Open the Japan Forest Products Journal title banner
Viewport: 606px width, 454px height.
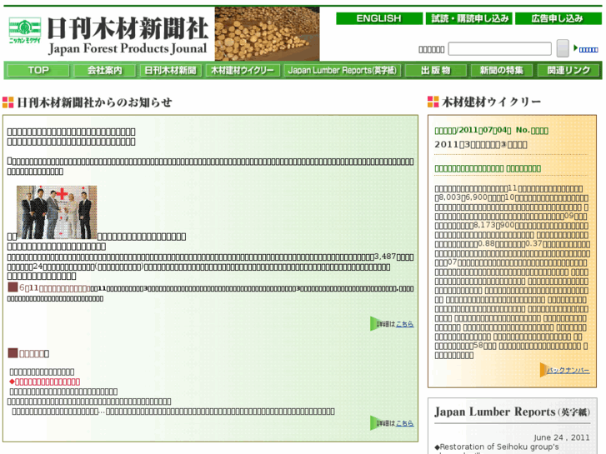[x=128, y=36]
